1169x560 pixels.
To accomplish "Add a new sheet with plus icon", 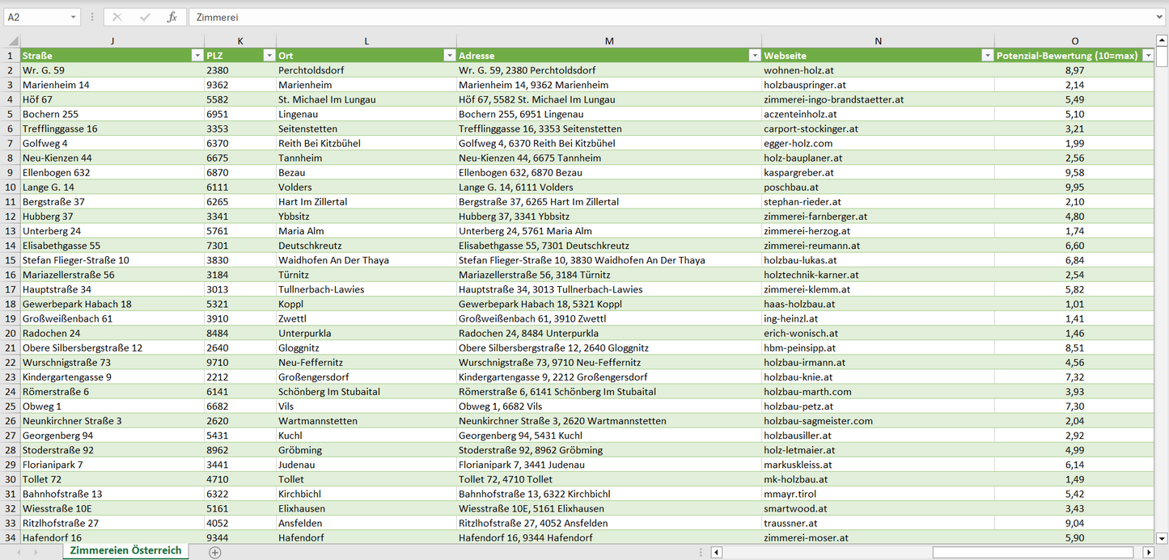I will [215, 552].
